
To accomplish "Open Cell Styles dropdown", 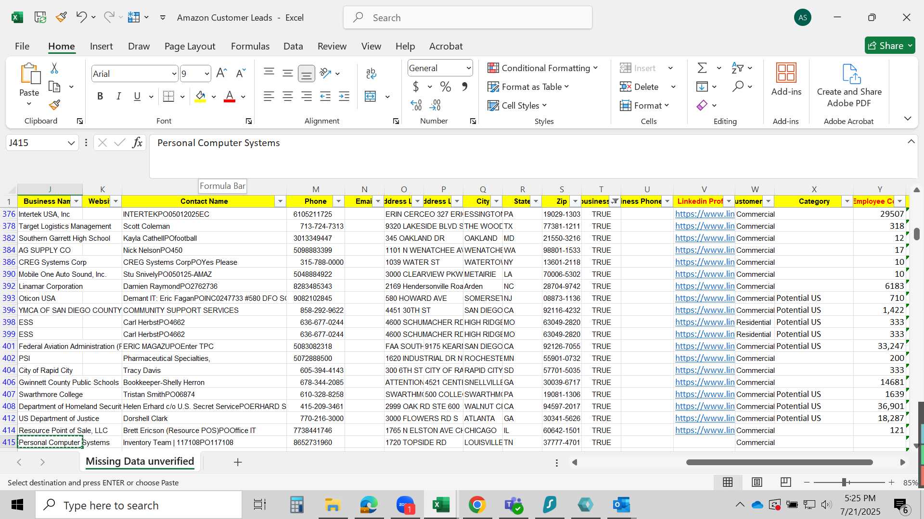I will click(517, 105).
